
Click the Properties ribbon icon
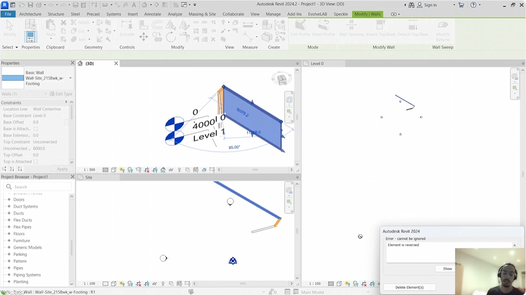tap(31, 37)
